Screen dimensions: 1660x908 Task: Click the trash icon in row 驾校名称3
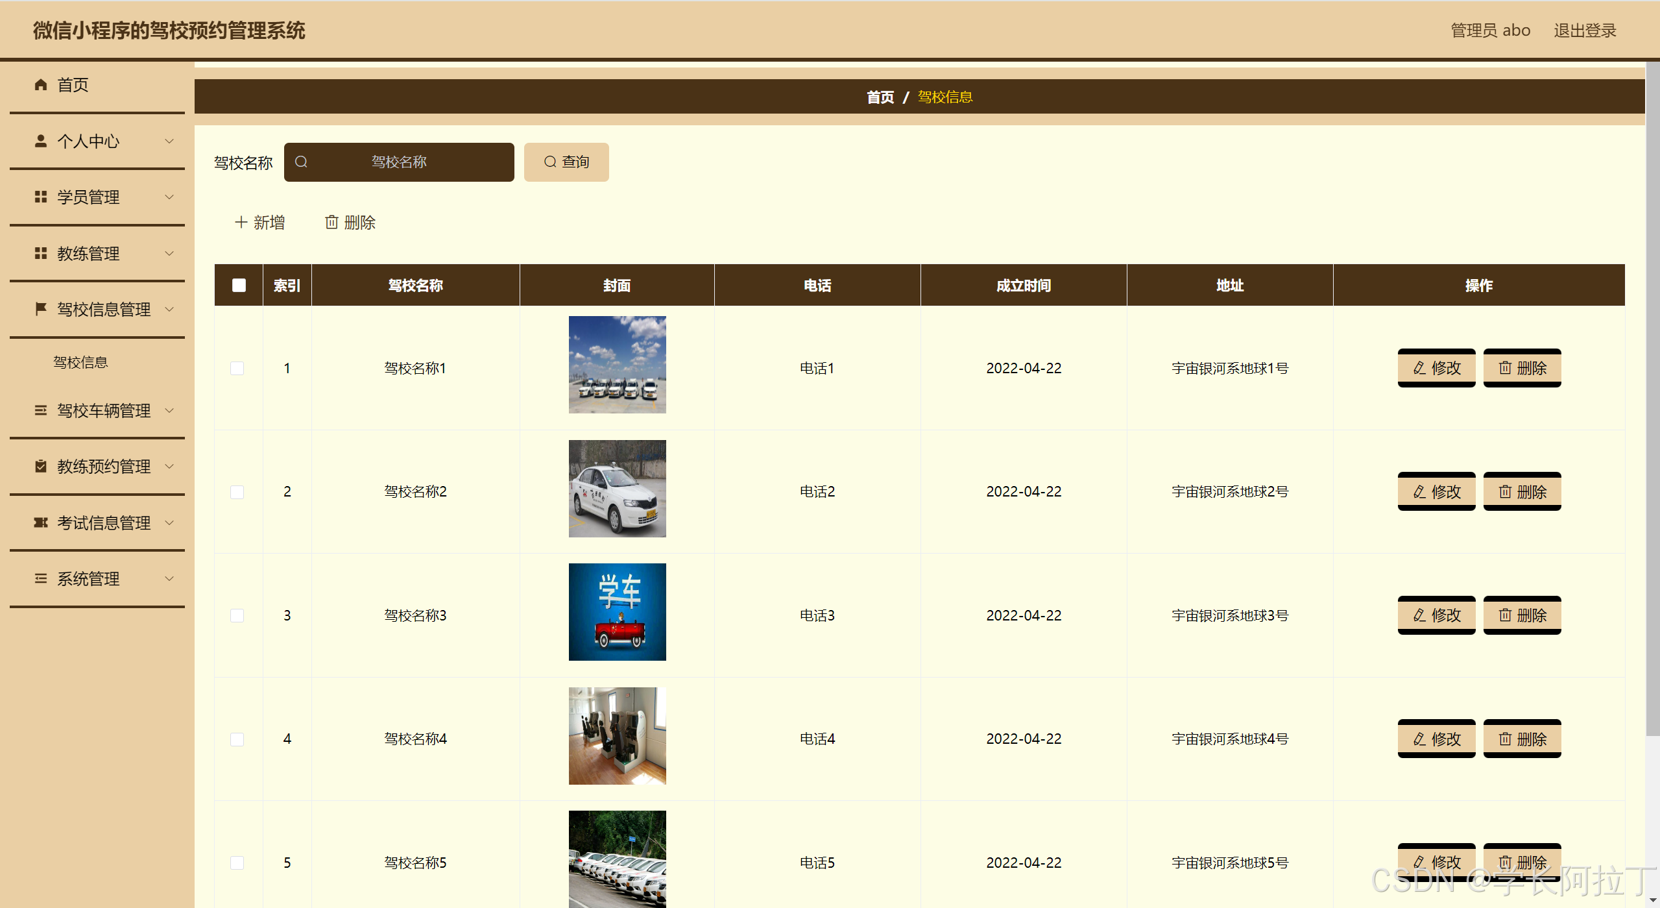[1505, 615]
